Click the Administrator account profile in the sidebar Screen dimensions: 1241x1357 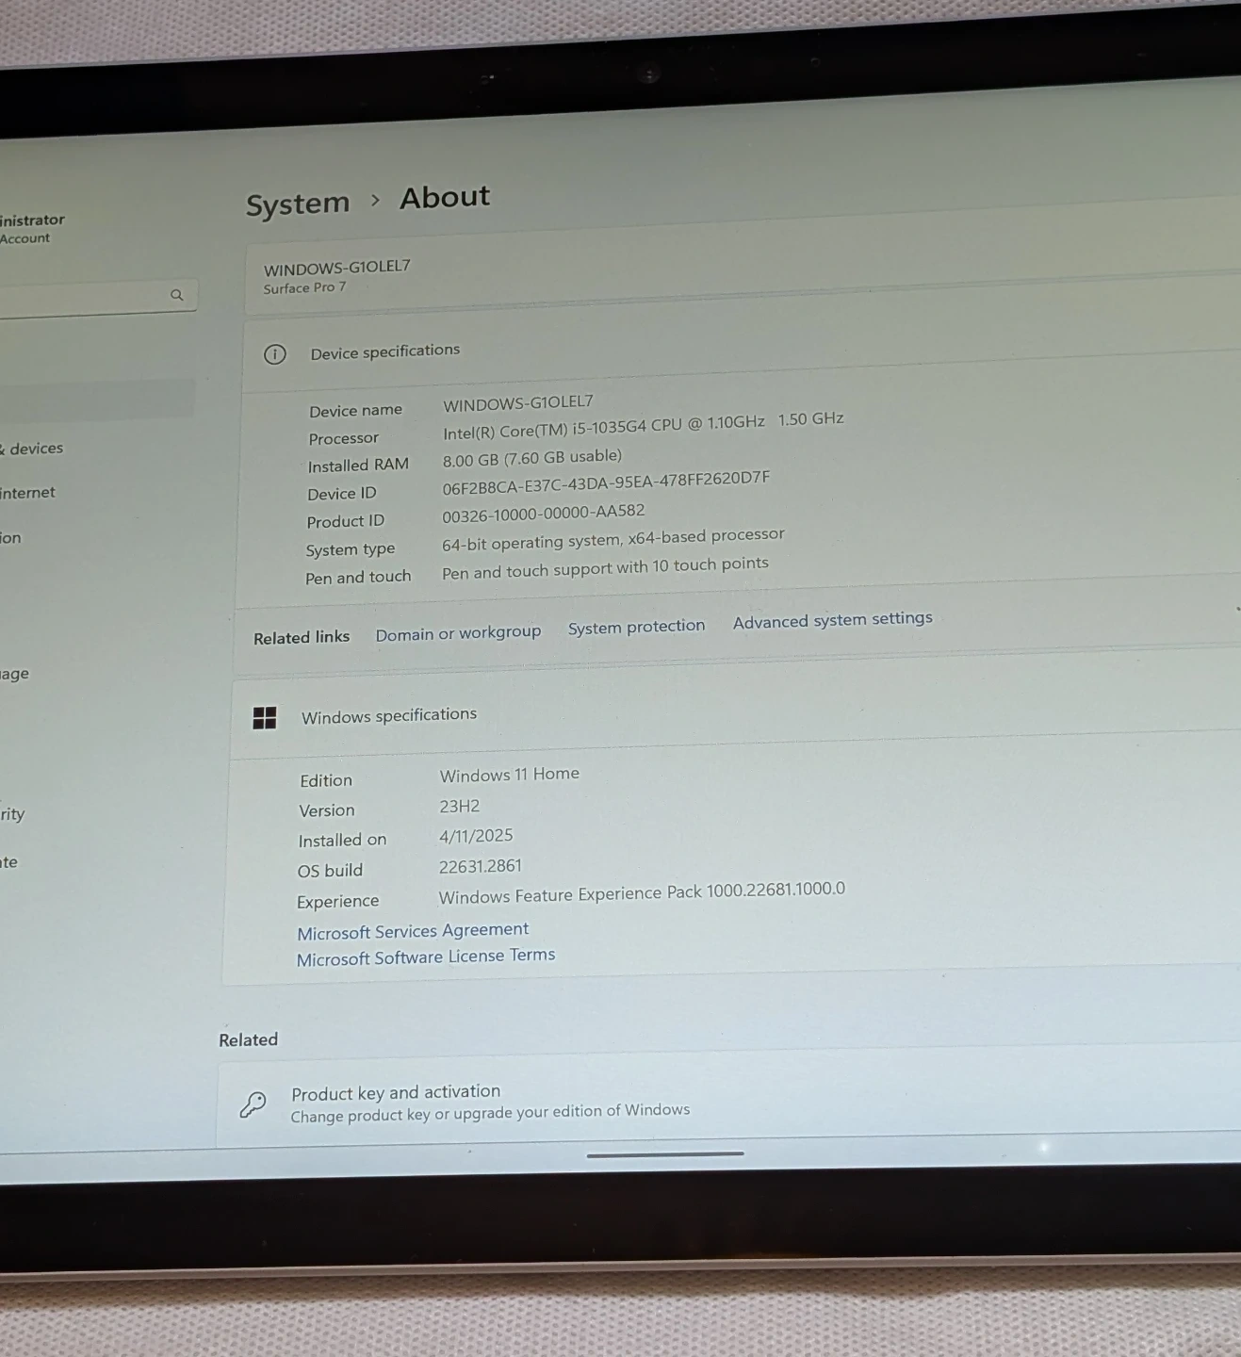[32, 228]
